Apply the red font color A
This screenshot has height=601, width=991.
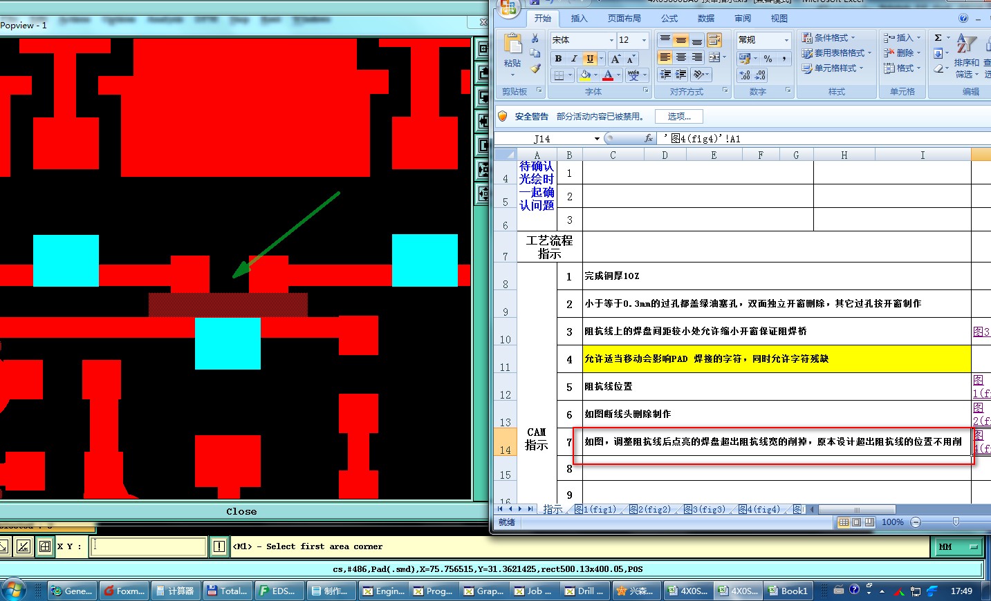608,75
